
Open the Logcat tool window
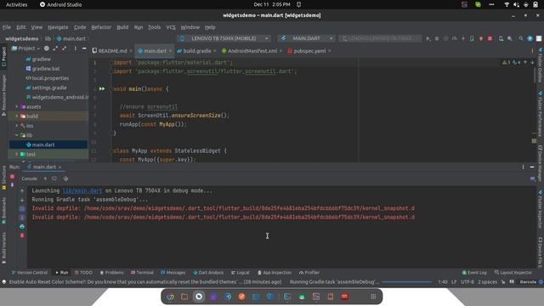tap(240, 272)
